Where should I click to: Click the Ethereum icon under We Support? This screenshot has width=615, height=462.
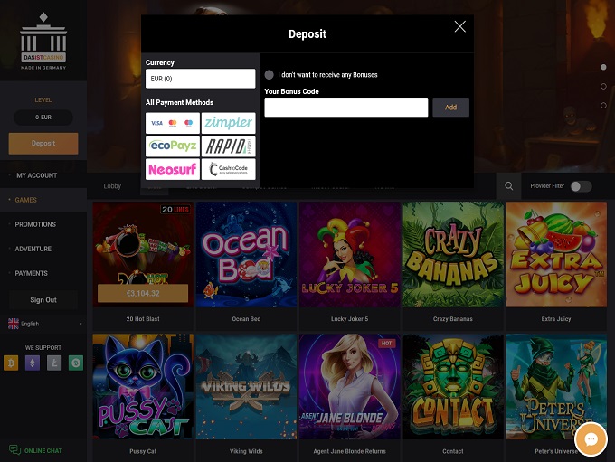tap(33, 363)
